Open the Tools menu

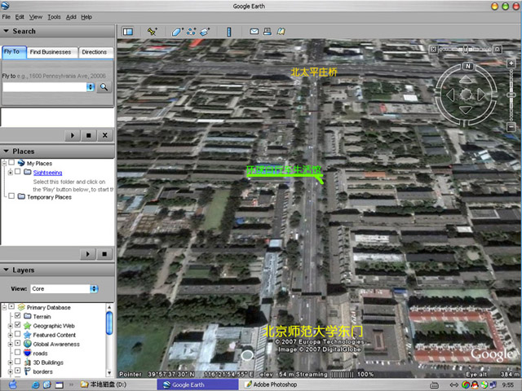point(54,16)
